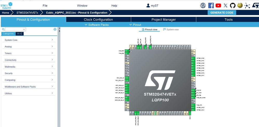Open the Pinout dropdown menu
Viewport: 259px width, 127px height.
(135, 25)
